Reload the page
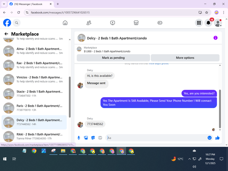 (19, 12)
